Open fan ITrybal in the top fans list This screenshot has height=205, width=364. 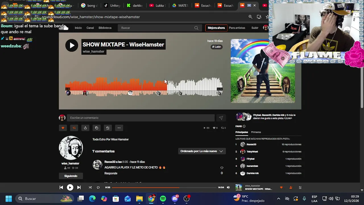coord(251,159)
